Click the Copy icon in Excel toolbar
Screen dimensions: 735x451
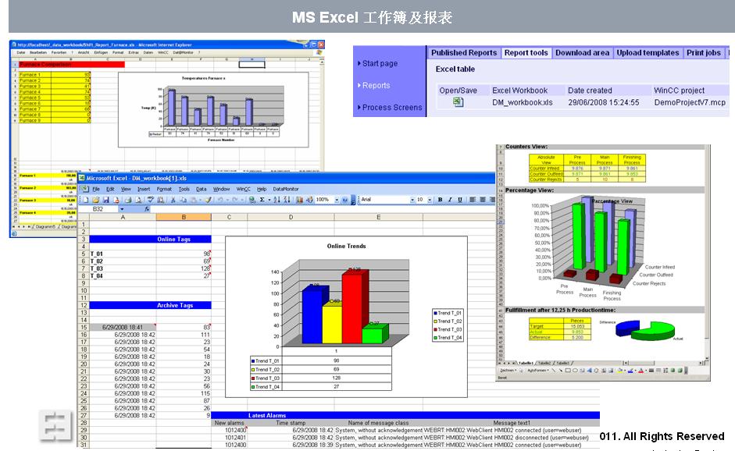coord(184,200)
